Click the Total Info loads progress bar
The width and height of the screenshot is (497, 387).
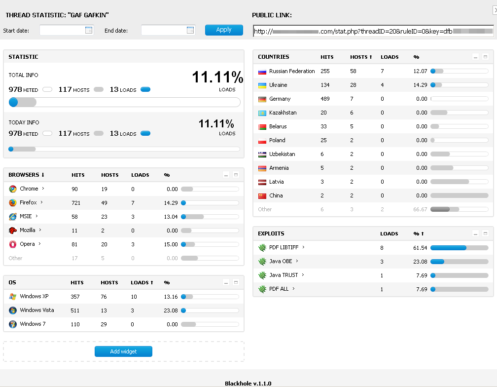125,102
